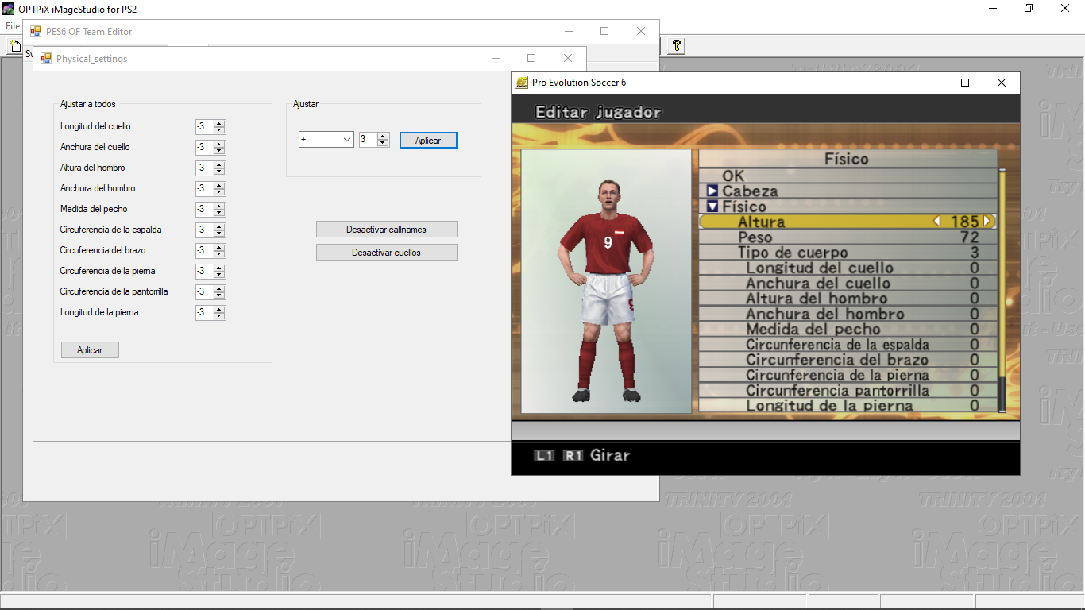1085x610 pixels.
Task: Click the L1 button icon in the game
Action: coord(544,456)
